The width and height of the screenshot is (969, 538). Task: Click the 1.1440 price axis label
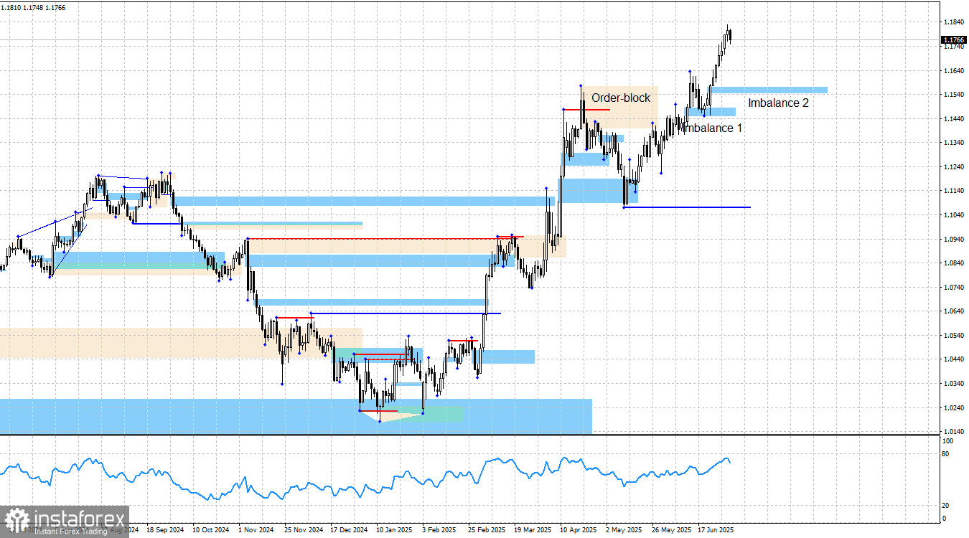point(953,118)
